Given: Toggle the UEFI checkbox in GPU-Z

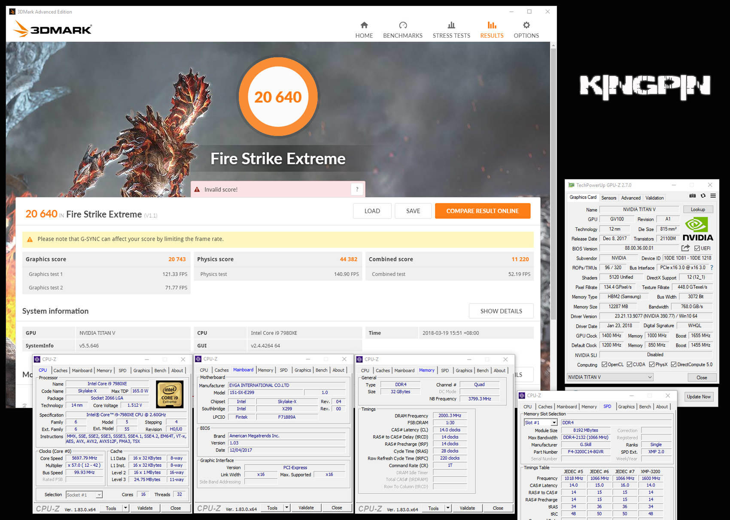Looking at the screenshot, I should [x=697, y=248].
